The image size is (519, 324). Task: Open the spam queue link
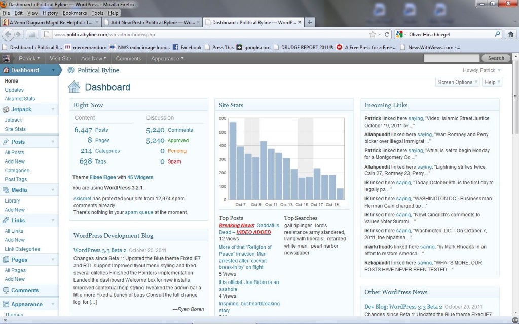[139, 212]
